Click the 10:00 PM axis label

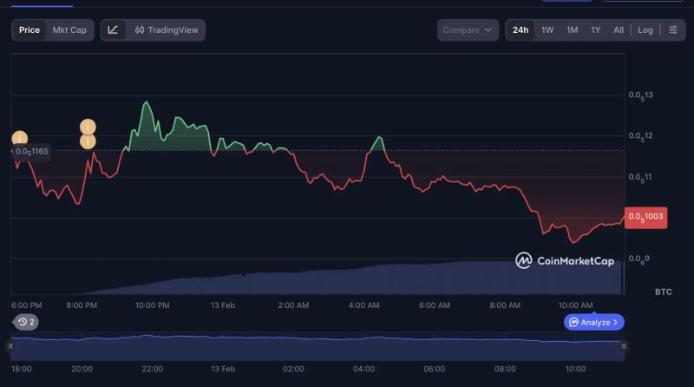coord(153,305)
